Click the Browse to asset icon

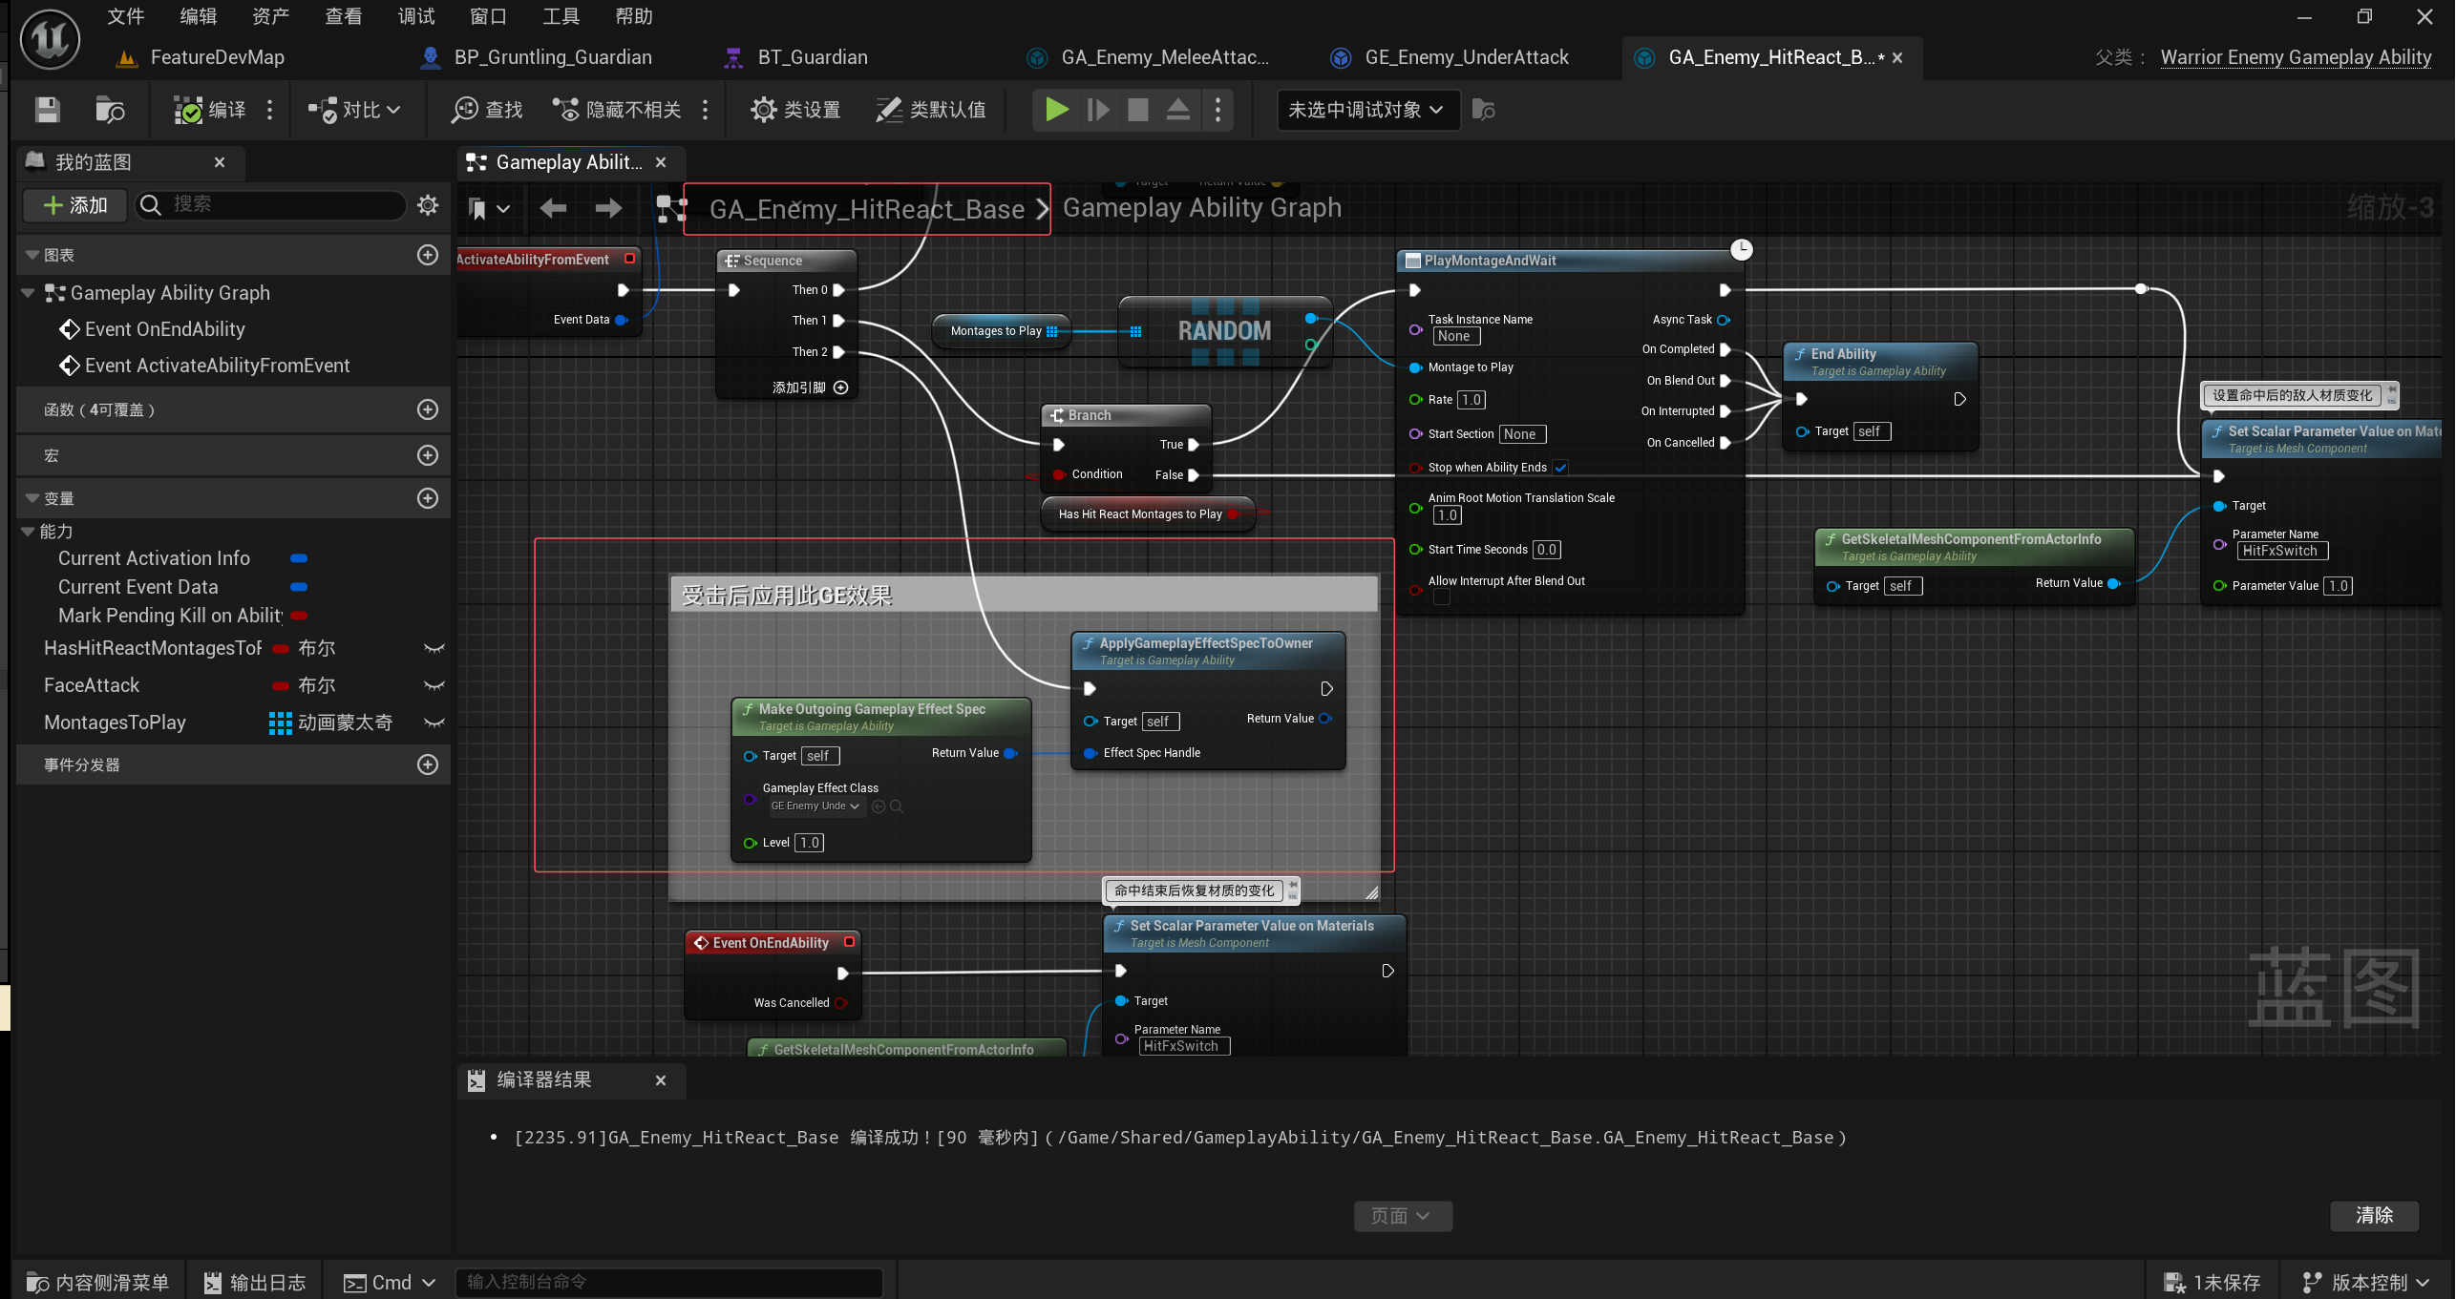110,110
